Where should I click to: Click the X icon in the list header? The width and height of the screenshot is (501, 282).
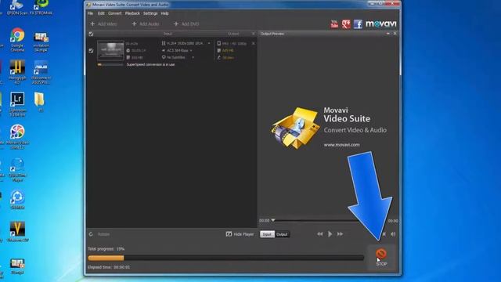point(254,34)
